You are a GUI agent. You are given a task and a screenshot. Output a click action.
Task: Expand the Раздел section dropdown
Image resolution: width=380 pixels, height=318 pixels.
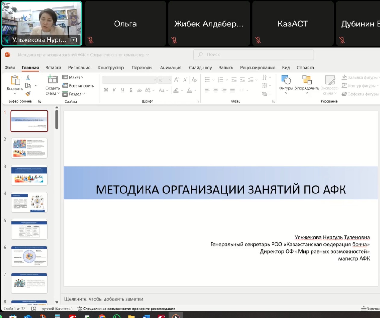tap(74, 94)
